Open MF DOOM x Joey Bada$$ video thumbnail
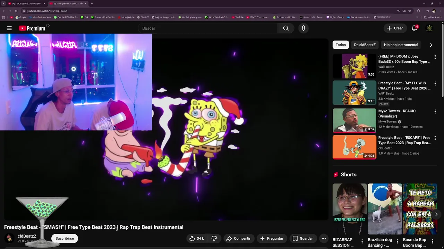Image resolution: width=444 pixels, height=249 pixels. coord(354,66)
